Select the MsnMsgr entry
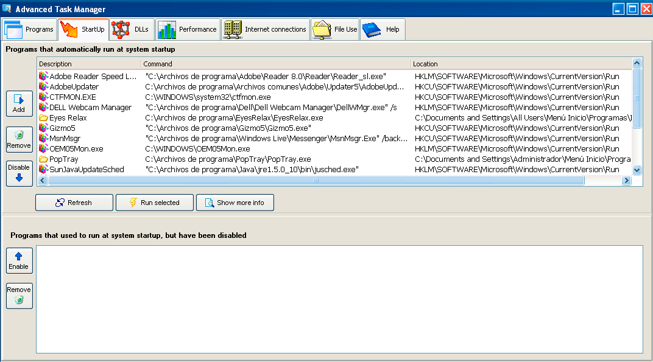Viewport: 653px width, 362px height. click(x=65, y=138)
